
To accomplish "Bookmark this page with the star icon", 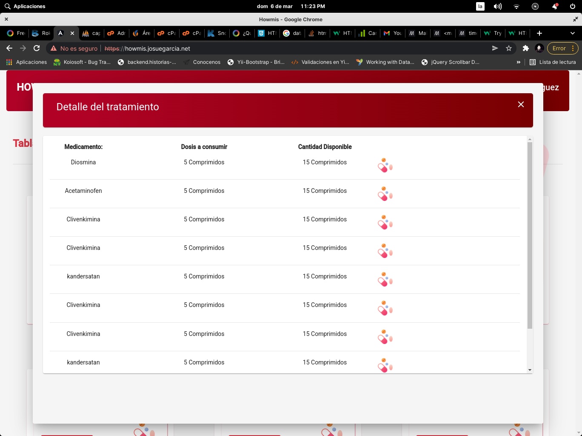I will (x=509, y=48).
